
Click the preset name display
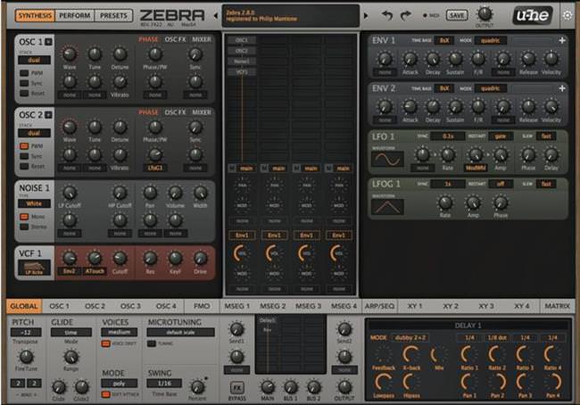click(291, 16)
